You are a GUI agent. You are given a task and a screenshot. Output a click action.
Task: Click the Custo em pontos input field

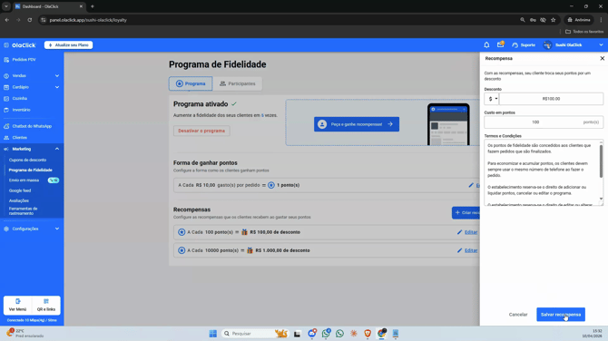click(544, 122)
